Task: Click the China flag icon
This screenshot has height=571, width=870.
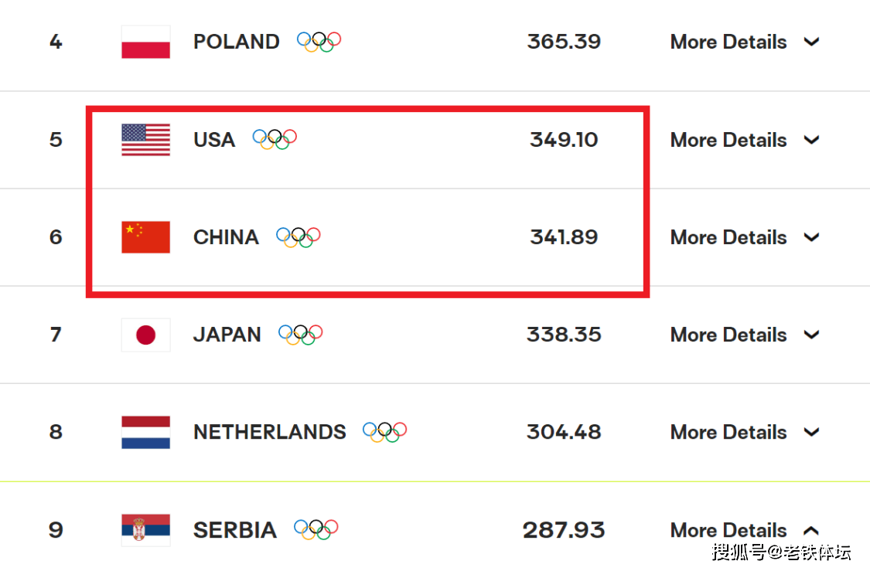Action: click(145, 237)
